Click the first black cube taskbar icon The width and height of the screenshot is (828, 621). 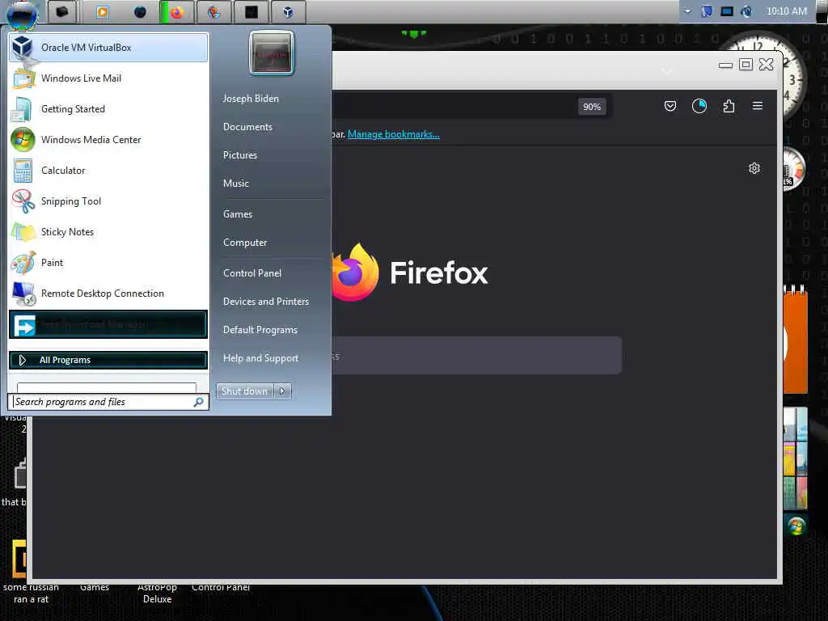point(62,12)
